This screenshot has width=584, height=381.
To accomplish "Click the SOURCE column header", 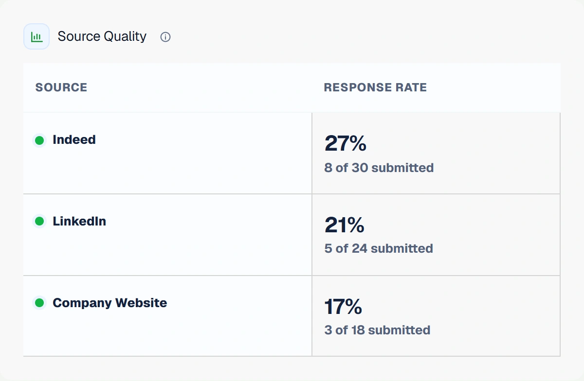I will click(61, 87).
